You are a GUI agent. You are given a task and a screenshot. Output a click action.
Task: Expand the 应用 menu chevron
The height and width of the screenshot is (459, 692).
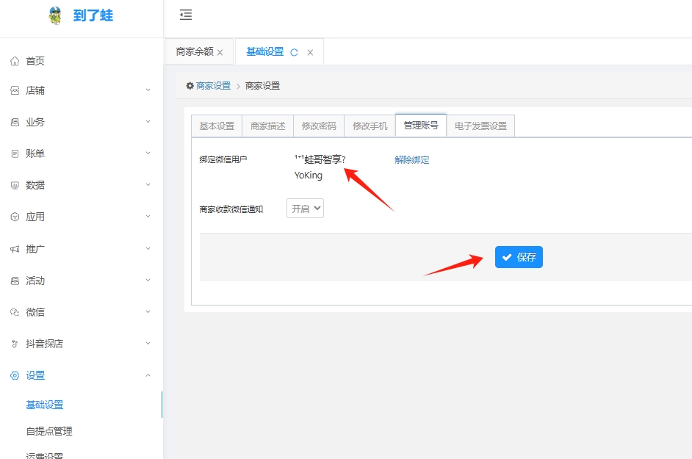(148, 216)
